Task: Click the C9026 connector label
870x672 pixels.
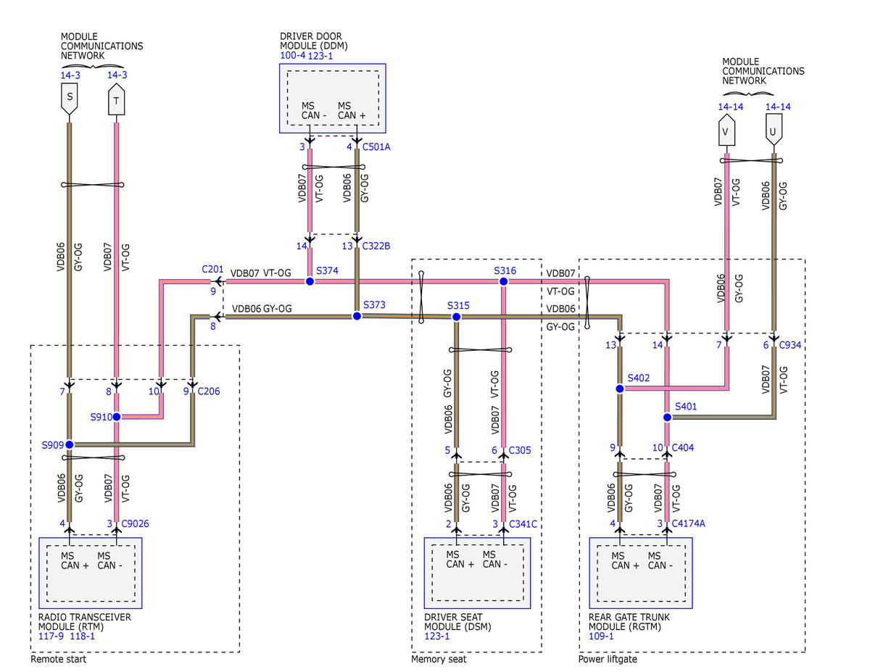Action: (x=136, y=523)
